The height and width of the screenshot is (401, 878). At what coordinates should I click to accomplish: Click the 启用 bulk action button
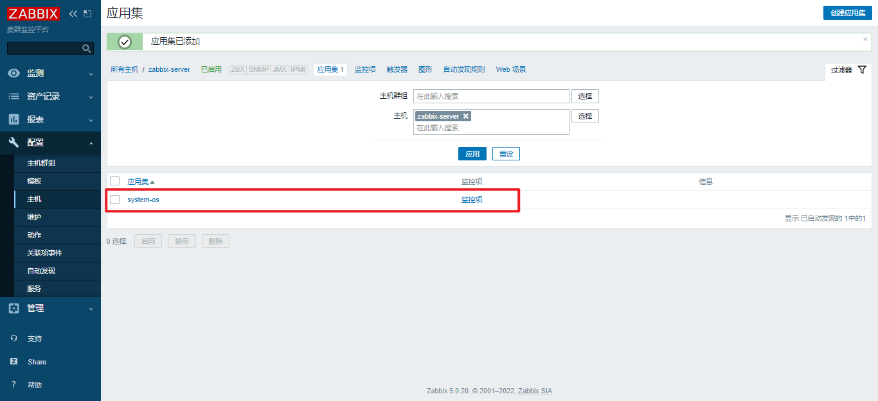tap(148, 241)
